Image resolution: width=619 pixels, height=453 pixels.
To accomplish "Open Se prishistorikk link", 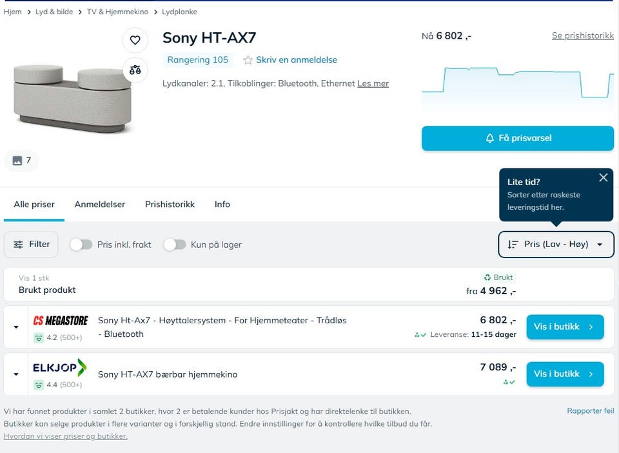I will point(583,36).
